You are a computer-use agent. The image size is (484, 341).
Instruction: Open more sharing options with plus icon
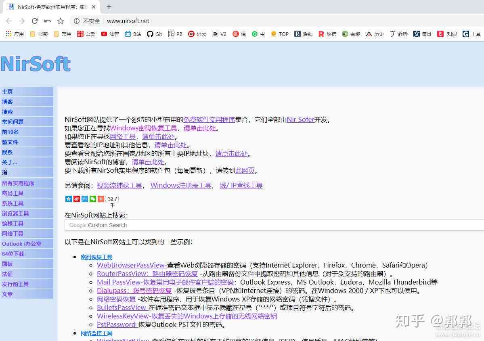(x=101, y=199)
